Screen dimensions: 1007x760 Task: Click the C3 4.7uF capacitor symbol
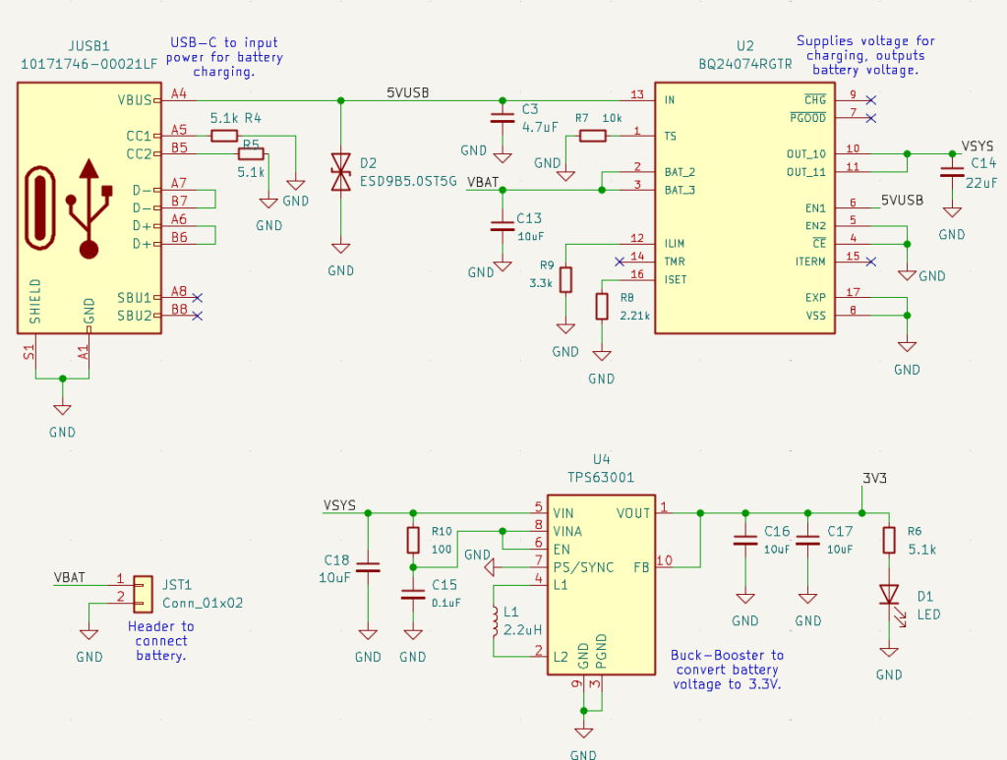(x=502, y=118)
